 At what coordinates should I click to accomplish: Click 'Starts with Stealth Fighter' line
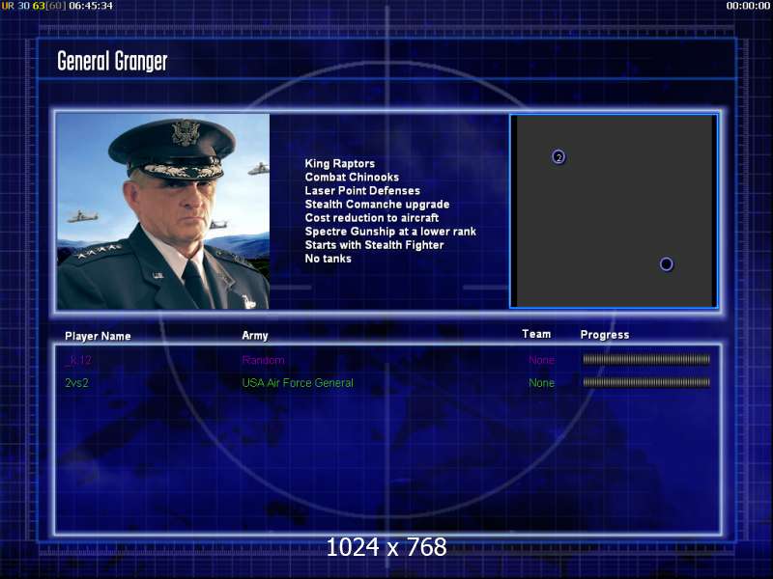tap(374, 245)
